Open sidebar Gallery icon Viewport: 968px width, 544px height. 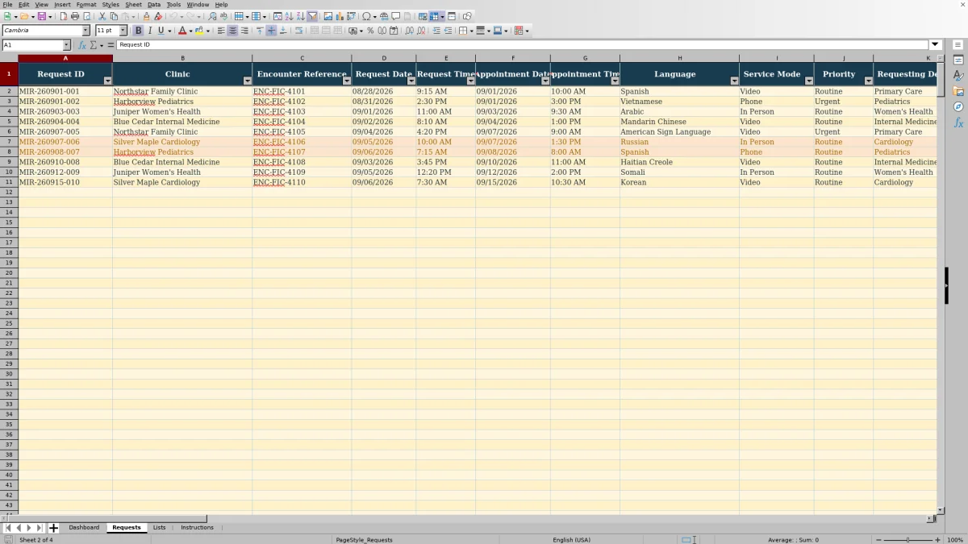click(x=958, y=91)
